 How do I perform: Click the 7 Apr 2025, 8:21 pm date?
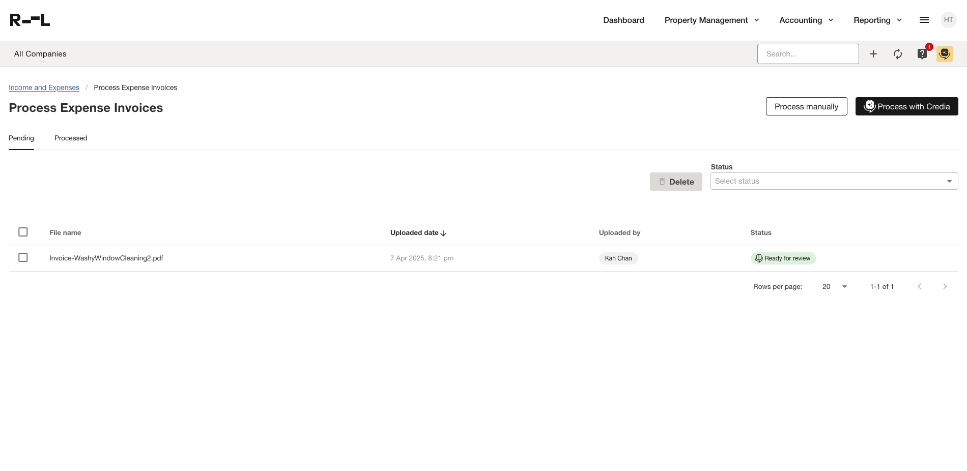pos(422,258)
